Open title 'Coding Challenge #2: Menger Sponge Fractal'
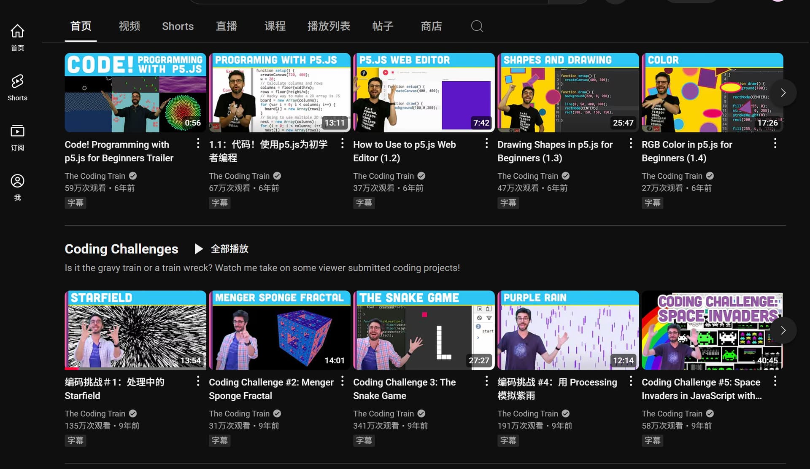Screen dimensions: 810x469 tap(271, 389)
